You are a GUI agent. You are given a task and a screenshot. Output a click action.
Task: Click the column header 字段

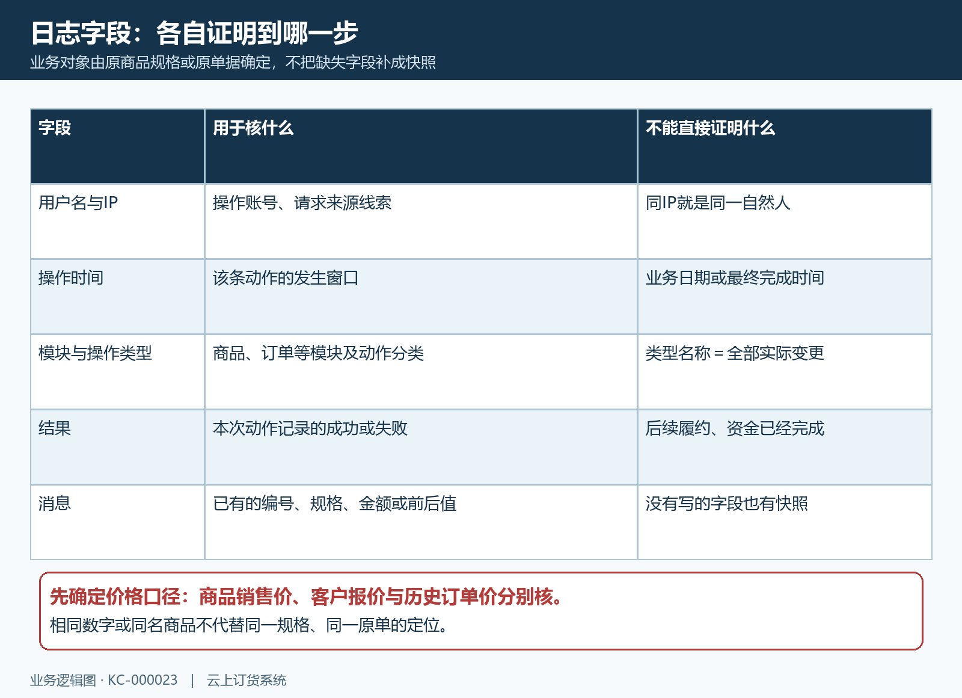[x=118, y=146]
